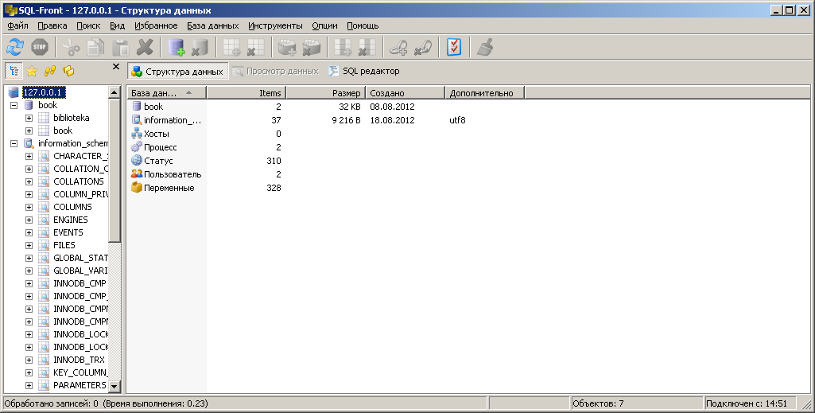Create a new database via cylinder-plus icon

coord(177,47)
